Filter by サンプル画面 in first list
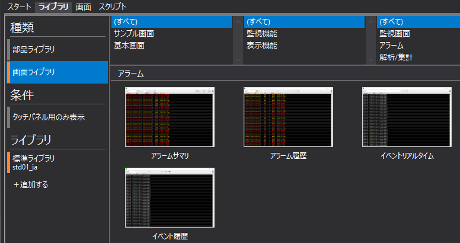460x243 pixels. click(x=134, y=34)
